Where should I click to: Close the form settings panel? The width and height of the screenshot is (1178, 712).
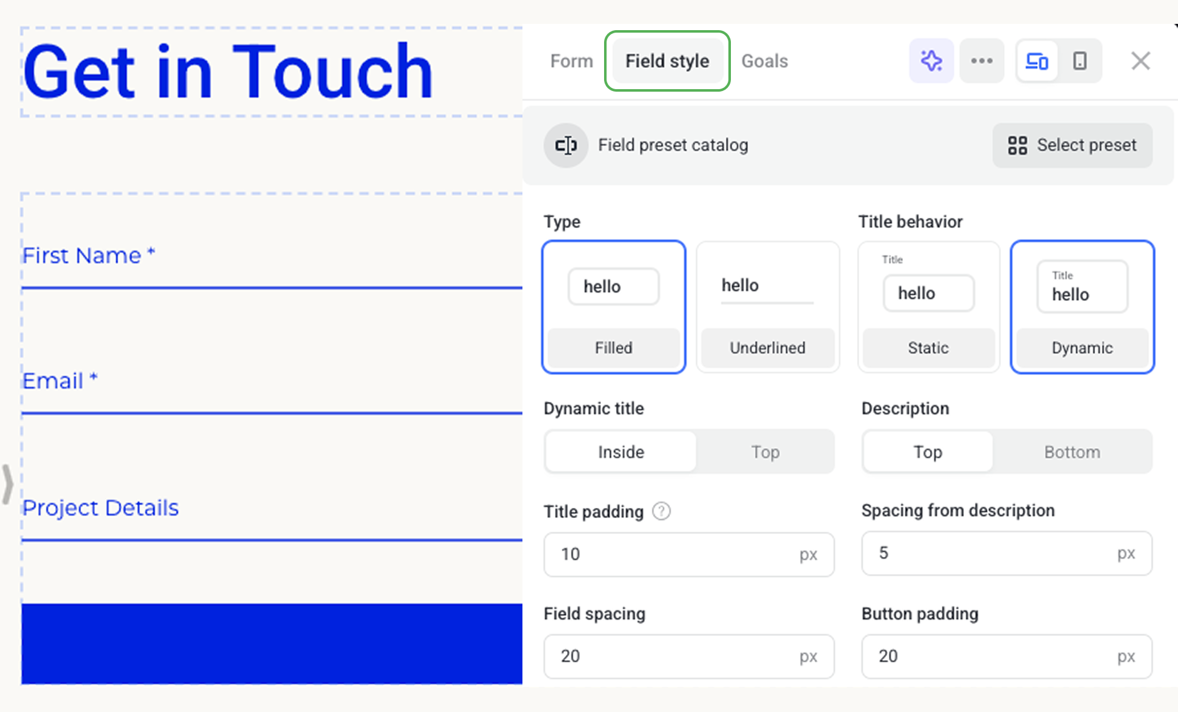pyautogui.click(x=1140, y=61)
